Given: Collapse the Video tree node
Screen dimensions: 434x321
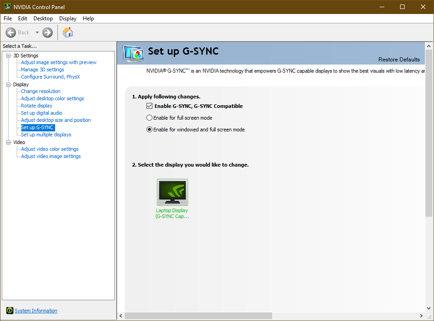Looking at the screenshot, I should (x=8, y=142).
